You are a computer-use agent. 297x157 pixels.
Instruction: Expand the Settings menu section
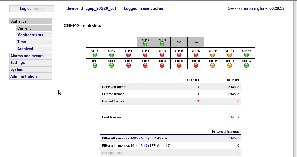coord(18,63)
